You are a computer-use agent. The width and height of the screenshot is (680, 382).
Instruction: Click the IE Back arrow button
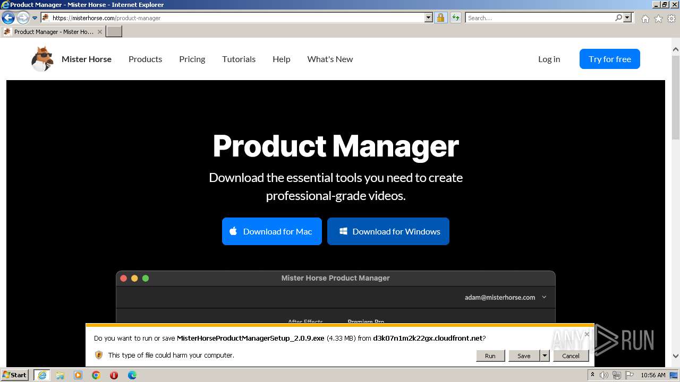point(8,18)
